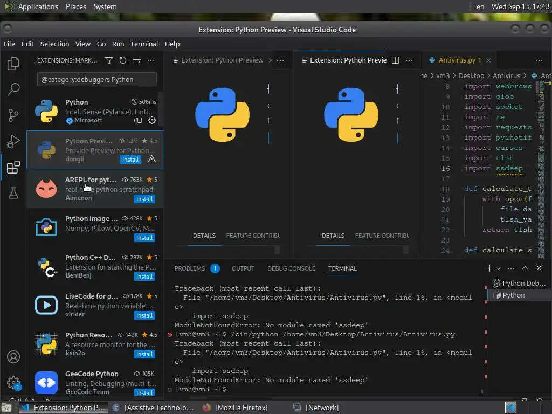Open Extensions views and more actions
552x414 pixels.
[151, 60]
